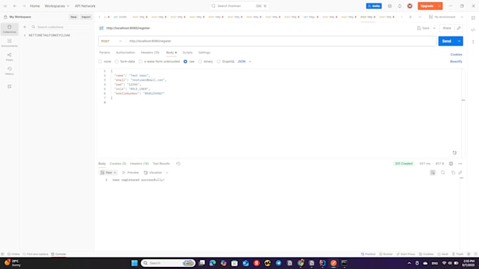Click the Invite button
479x269 pixels.
click(374, 6)
